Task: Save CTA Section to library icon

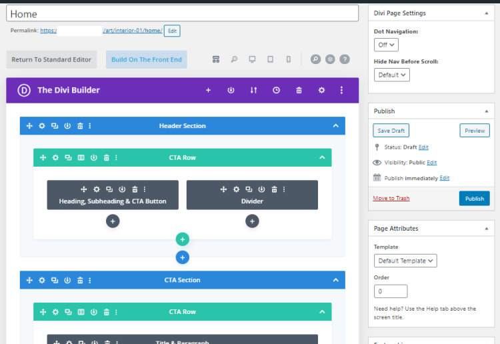Action: click(x=67, y=280)
